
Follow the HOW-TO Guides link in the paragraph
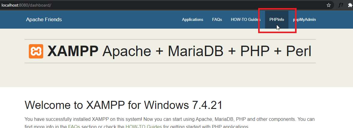[x=143, y=127]
